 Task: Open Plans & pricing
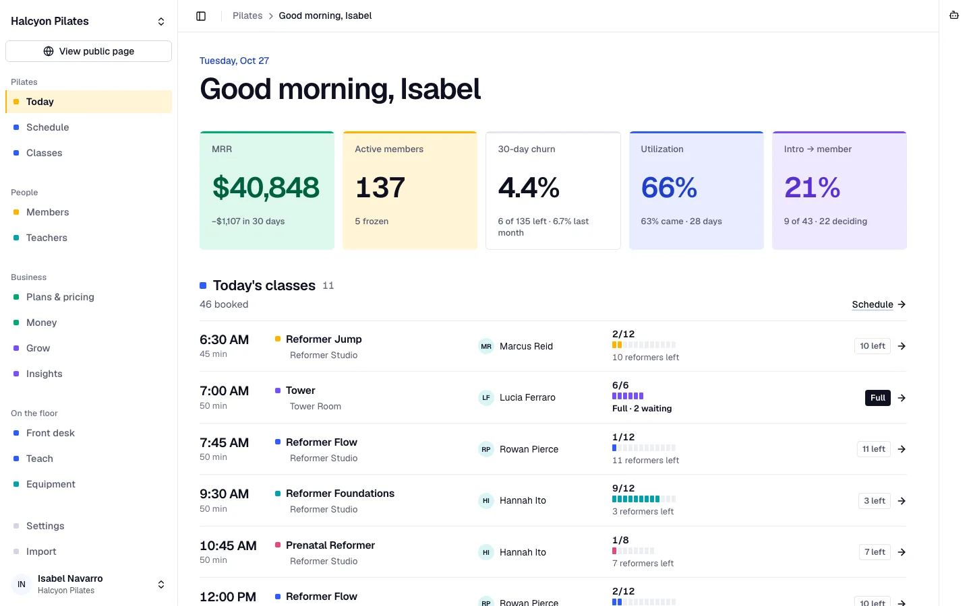tap(88, 297)
